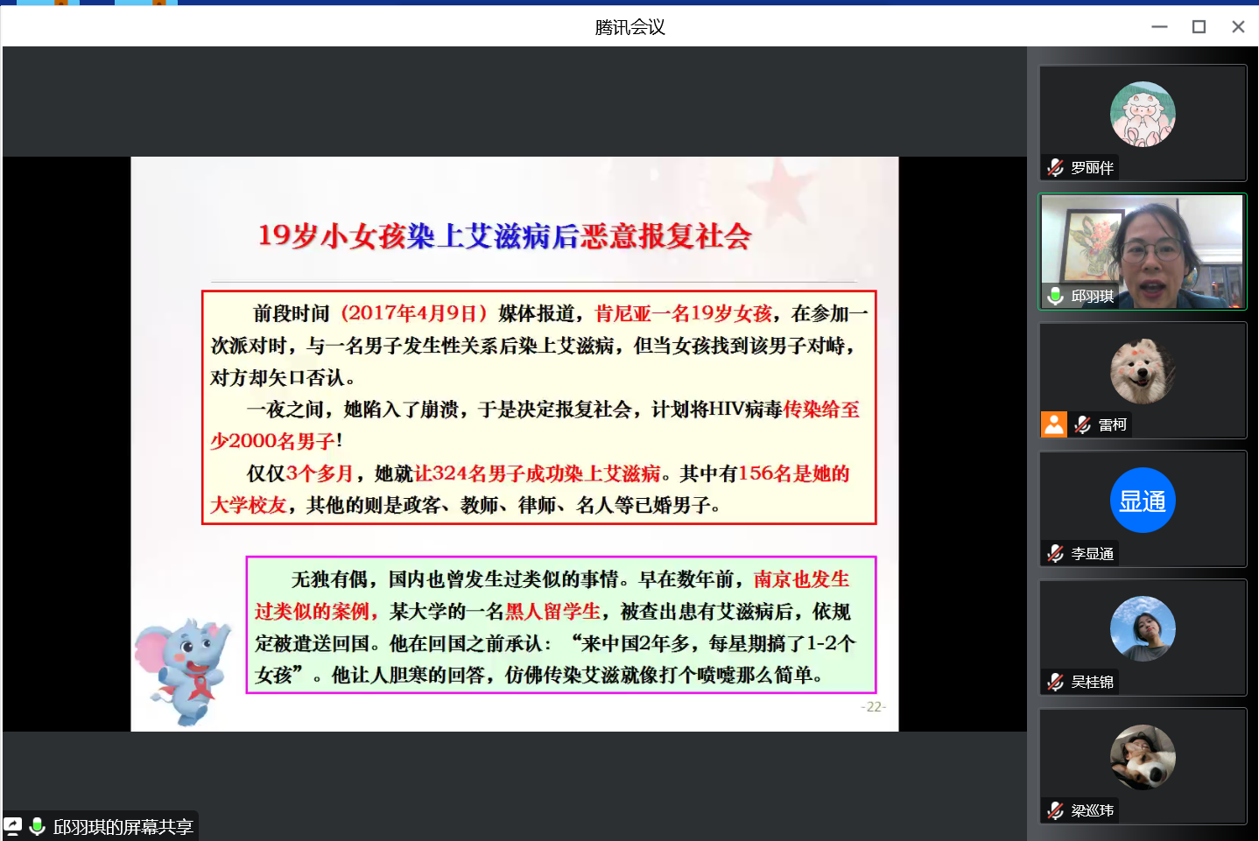Select 罗丽伴's cartoon pig avatar
Screen dimensions: 1259x841
click(x=1143, y=115)
